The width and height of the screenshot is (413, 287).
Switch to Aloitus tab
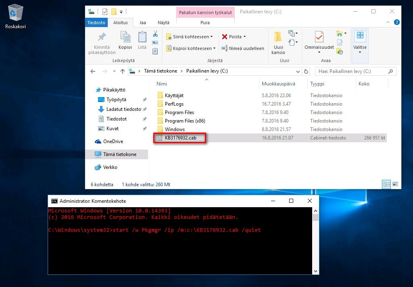coord(120,23)
